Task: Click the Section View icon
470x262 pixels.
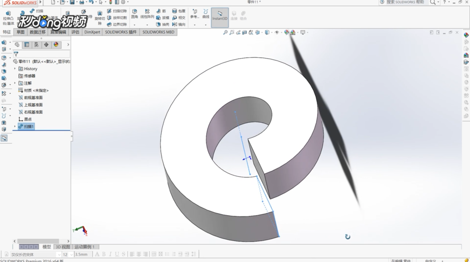Action: (x=244, y=32)
